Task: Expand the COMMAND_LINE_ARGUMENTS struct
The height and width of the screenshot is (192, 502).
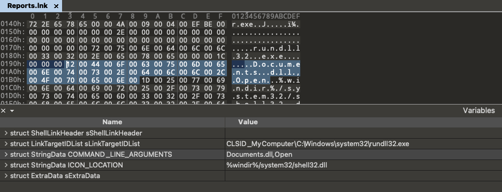Action: (x=6, y=154)
